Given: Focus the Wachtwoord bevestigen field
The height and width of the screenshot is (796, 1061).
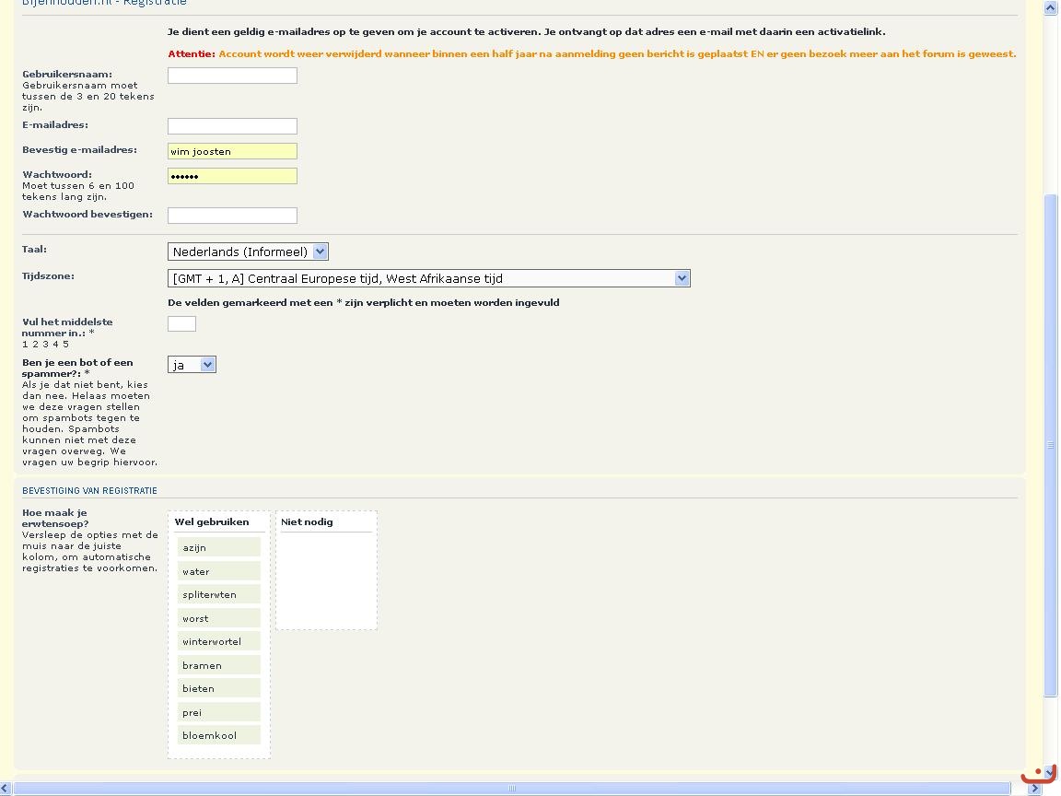Looking at the screenshot, I should point(232,216).
